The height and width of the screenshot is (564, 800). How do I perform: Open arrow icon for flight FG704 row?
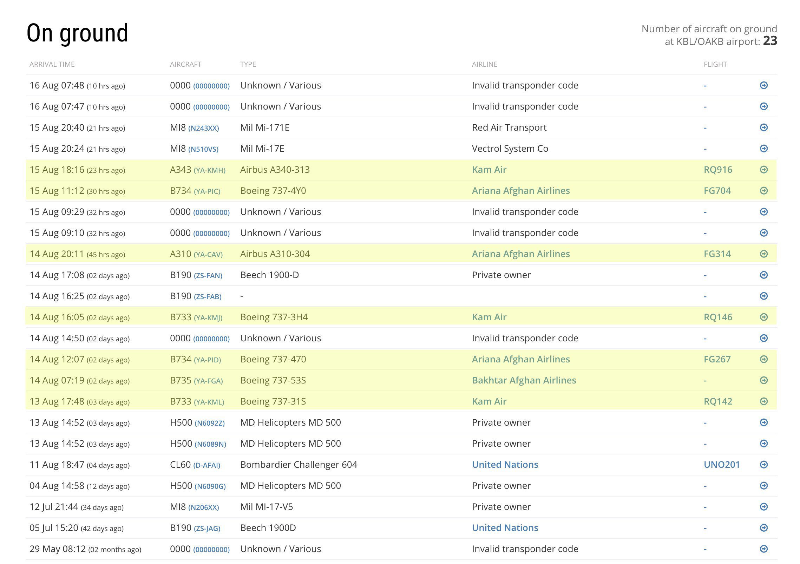(x=763, y=191)
